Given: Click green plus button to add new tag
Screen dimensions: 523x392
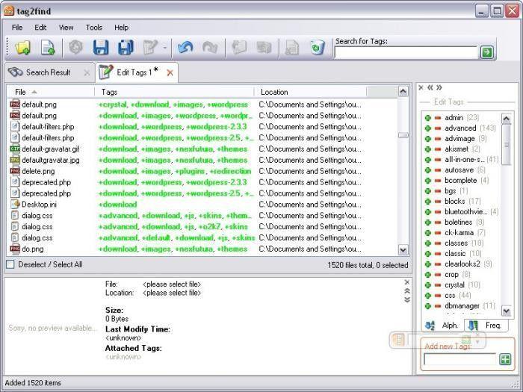Looking at the screenshot, I should [505, 359].
